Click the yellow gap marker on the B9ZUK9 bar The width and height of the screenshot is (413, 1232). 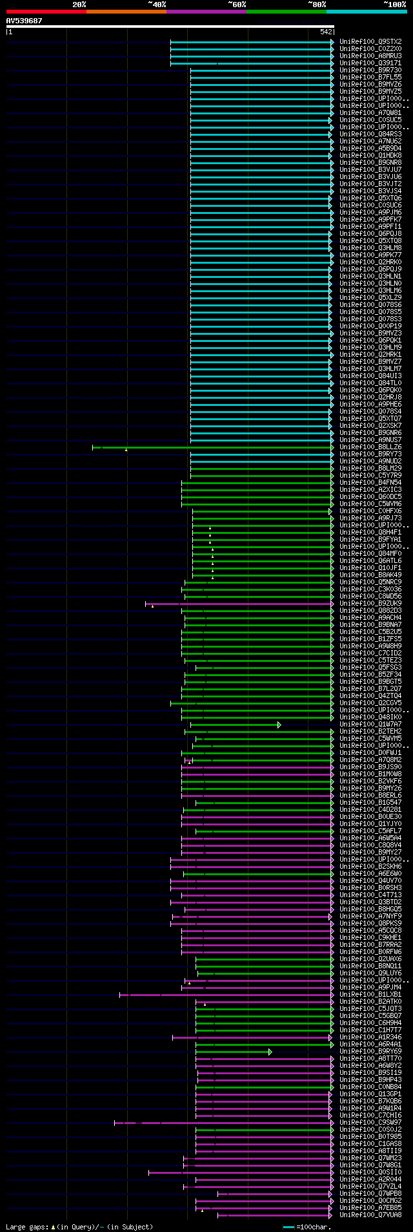(152, 606)
